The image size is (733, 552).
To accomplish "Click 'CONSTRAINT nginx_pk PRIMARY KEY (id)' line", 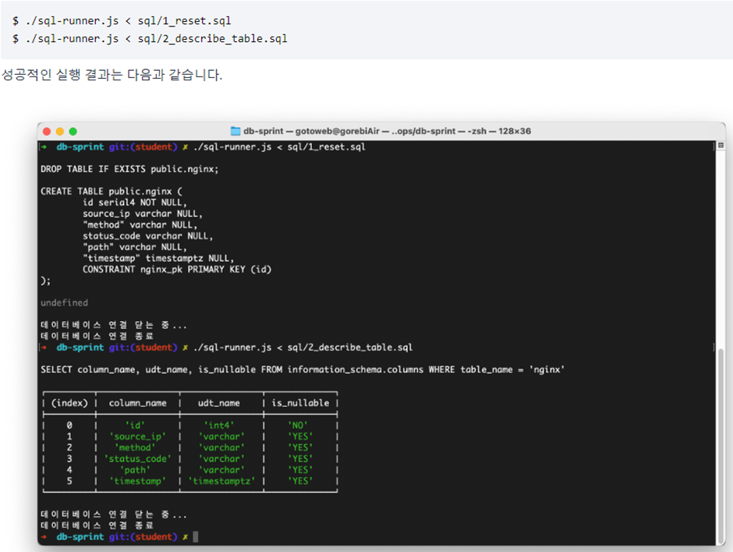I will (177, 269).
